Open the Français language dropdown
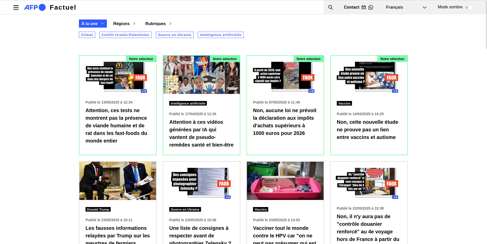 pos(406,7)
